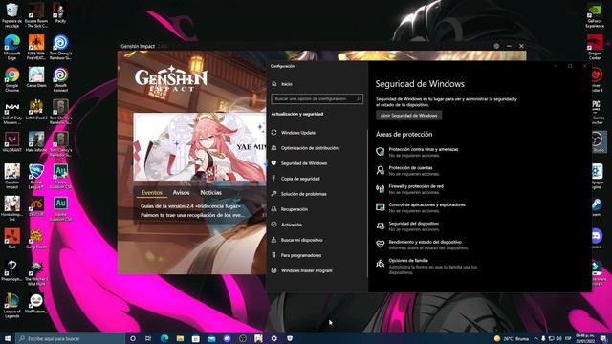Select Rocket League desktop shortcut
The width and height of the screenshot is (612, 344).
point(36,177)
